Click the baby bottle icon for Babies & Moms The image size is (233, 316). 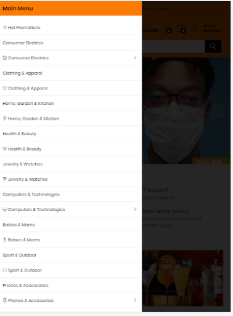point(5,239)
